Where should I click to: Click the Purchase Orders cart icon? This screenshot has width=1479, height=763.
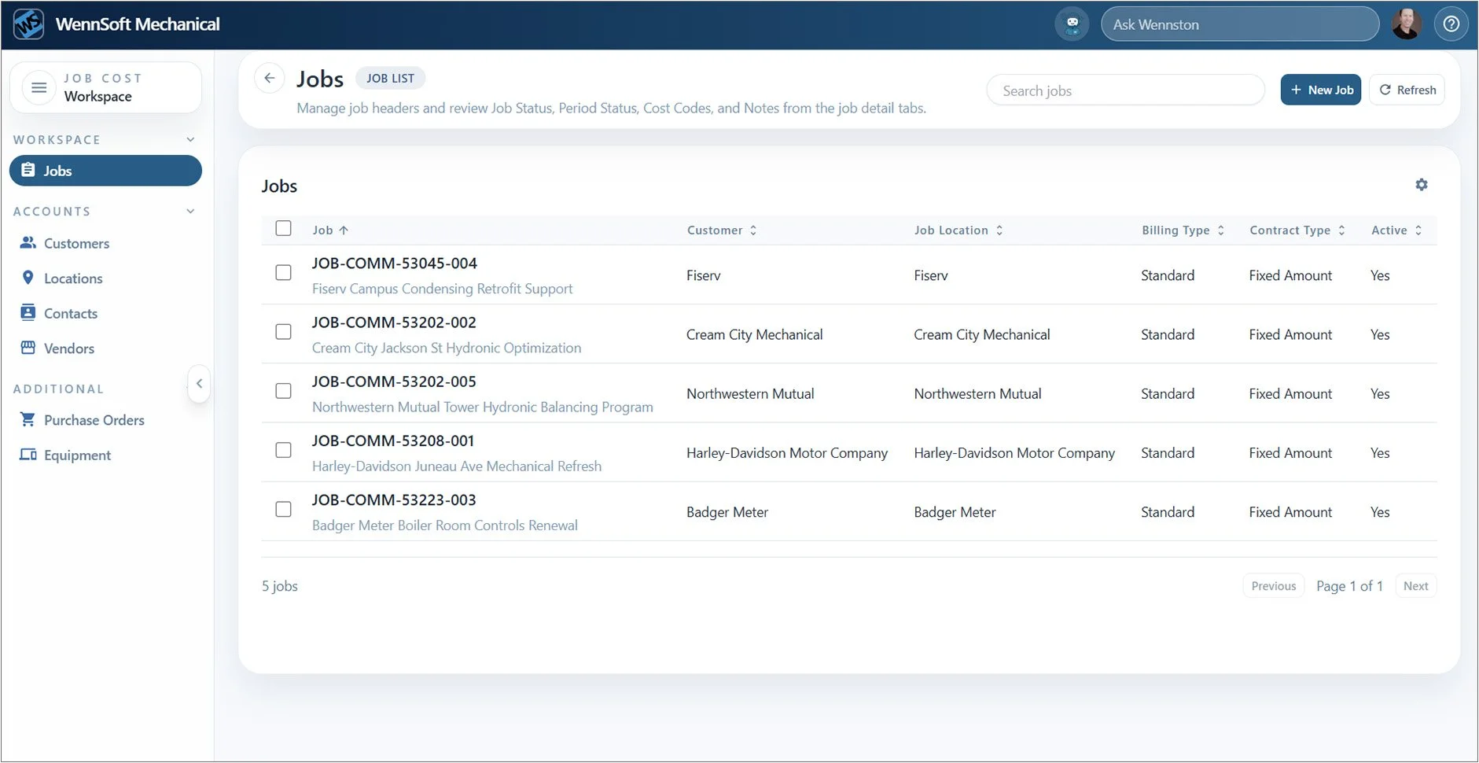pyautogui.click(x=28, y=419)
